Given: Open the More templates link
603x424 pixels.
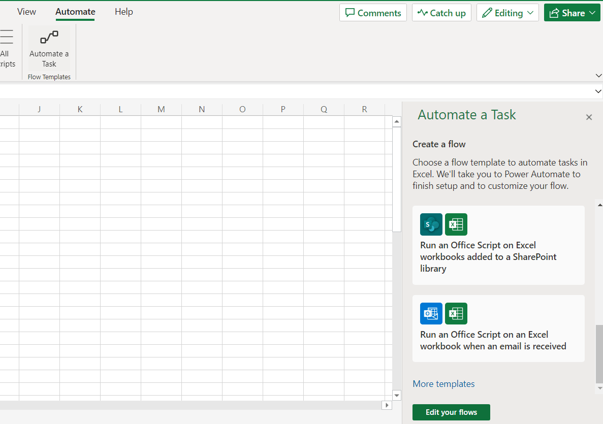Looking at the screenshot, I should 443,384.
